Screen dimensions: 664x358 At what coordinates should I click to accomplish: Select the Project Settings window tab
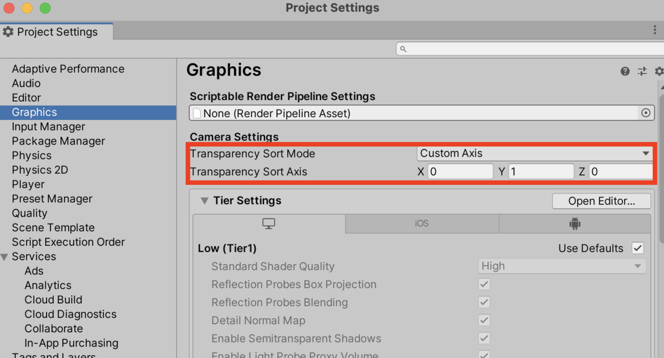tap(57, 32)
